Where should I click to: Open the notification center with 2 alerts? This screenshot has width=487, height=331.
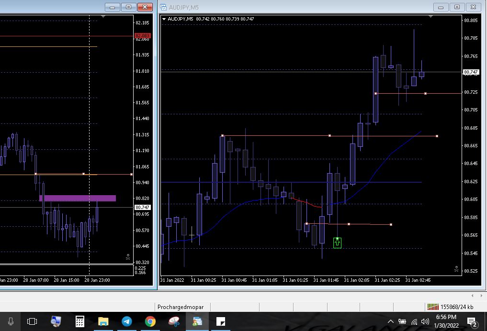click(x=473, y=322)
